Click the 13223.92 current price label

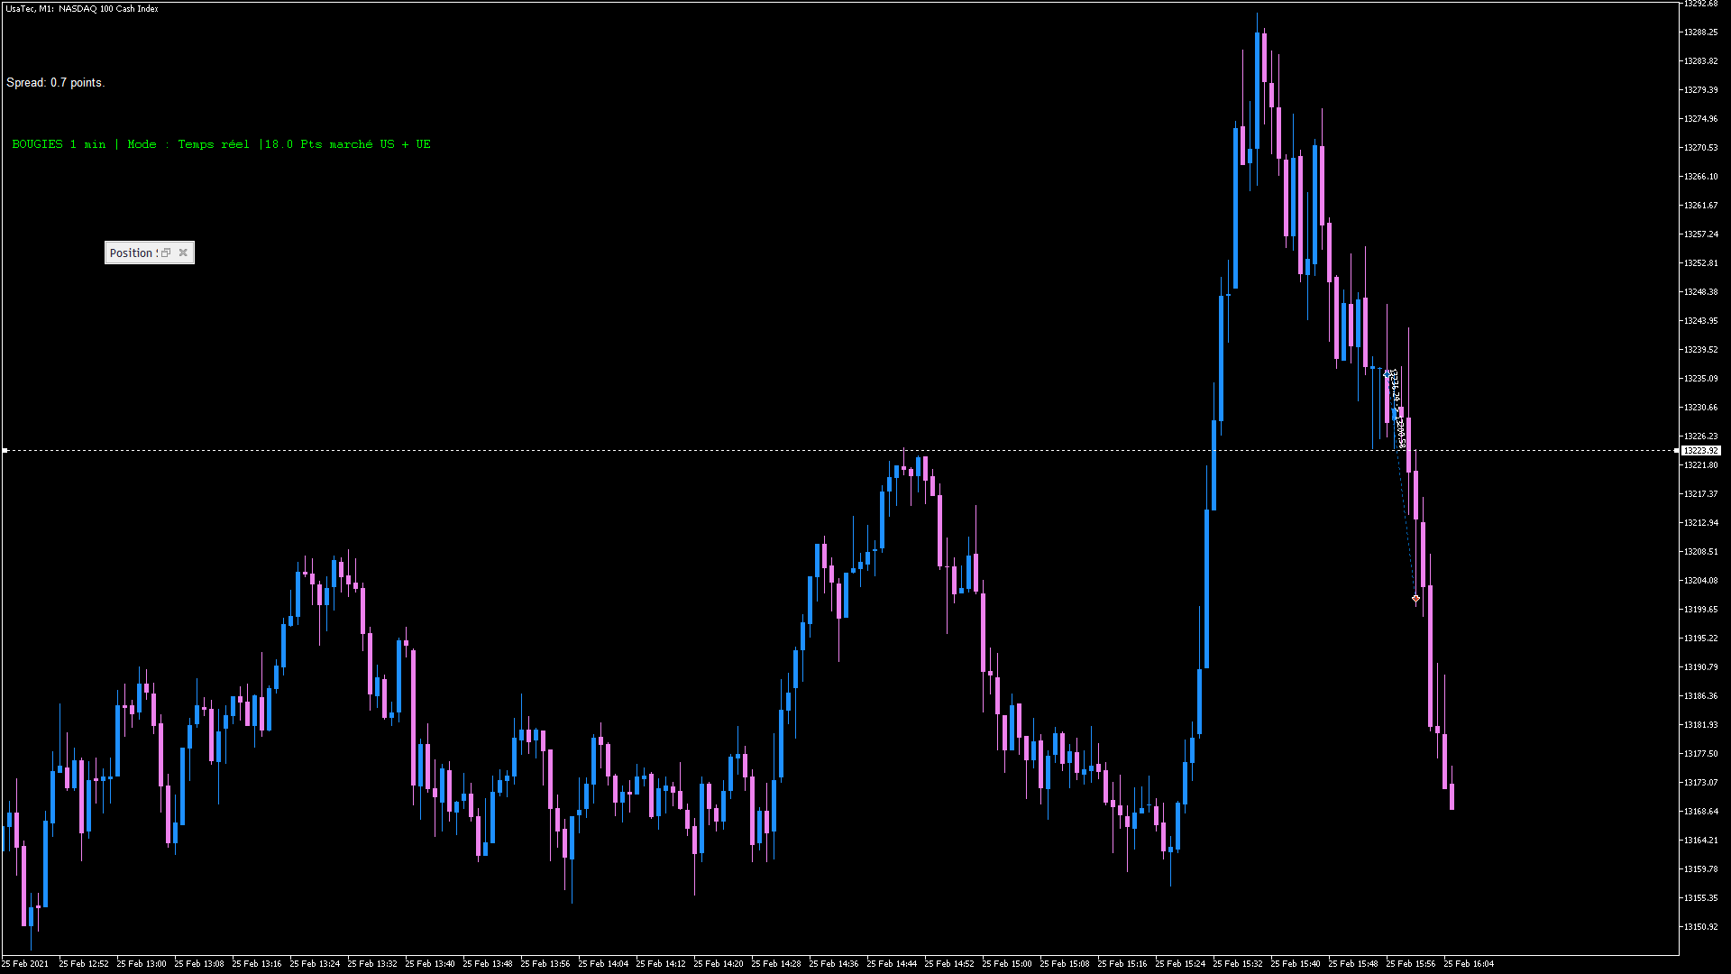1701,450
